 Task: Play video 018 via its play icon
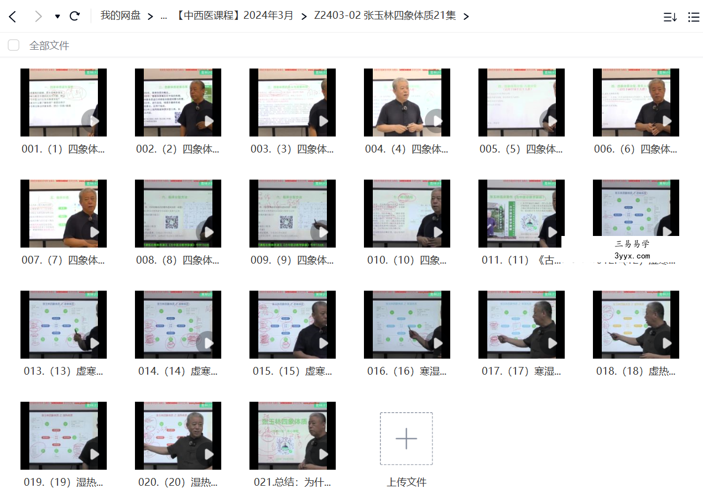point(665,343)
